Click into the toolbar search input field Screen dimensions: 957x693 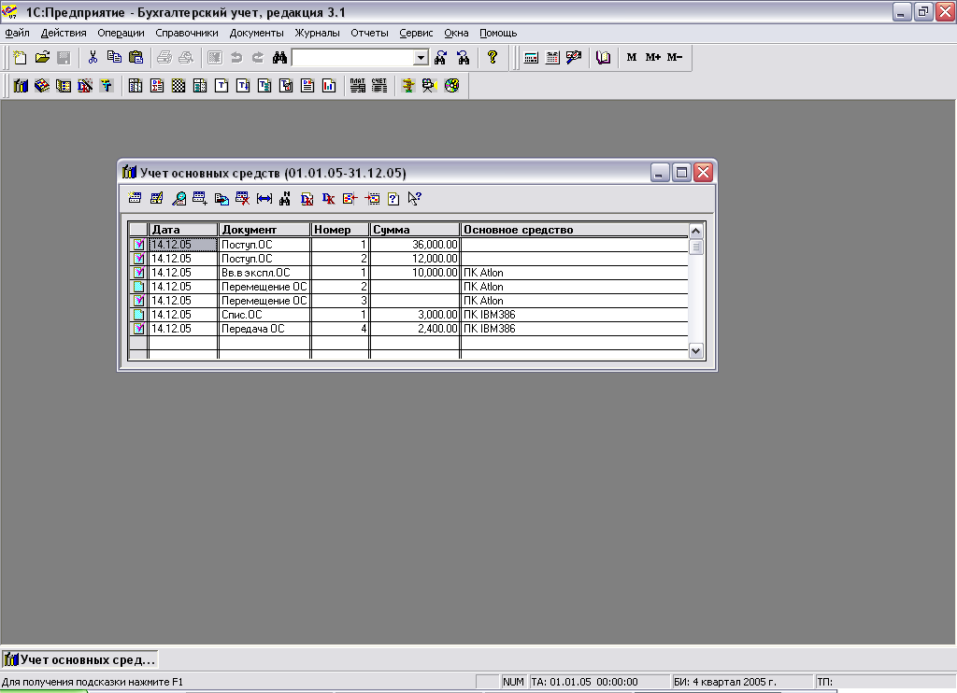pyautogui.click(x=353, y=57)
